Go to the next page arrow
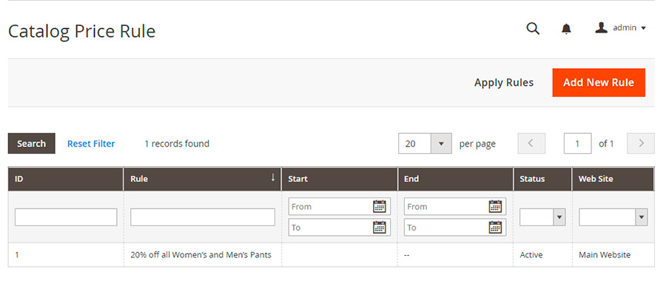This screenshot has height=295, width=666. tap(641, 143)
